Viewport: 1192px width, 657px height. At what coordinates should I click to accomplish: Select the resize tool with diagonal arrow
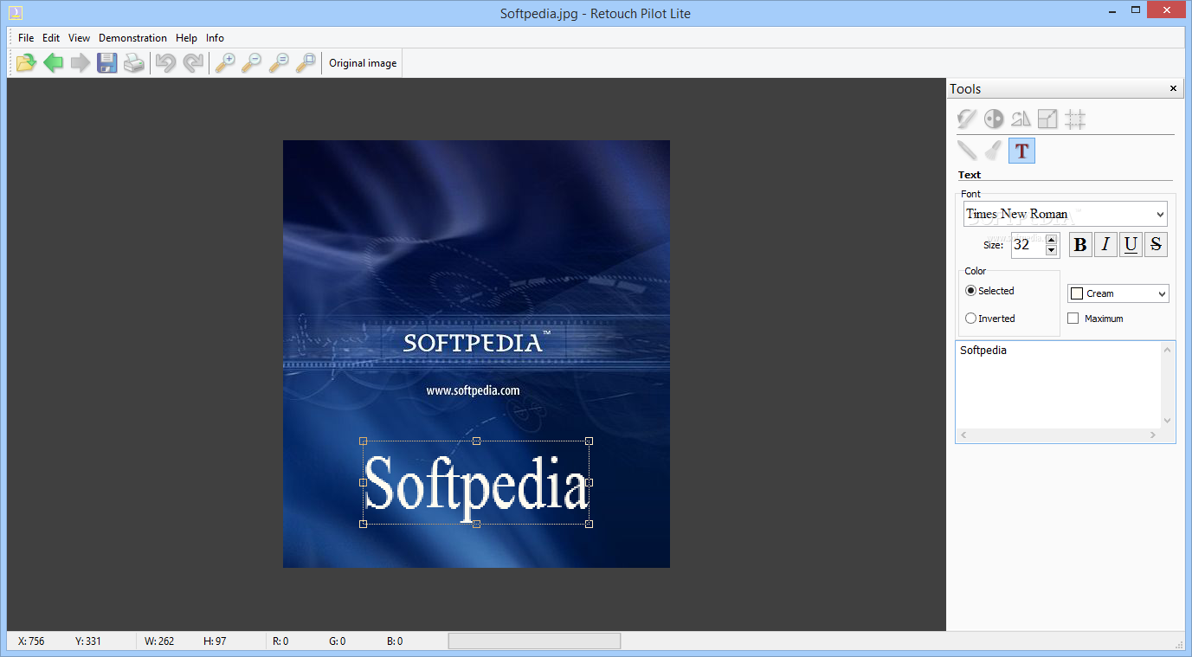[x=1048, y=119]
